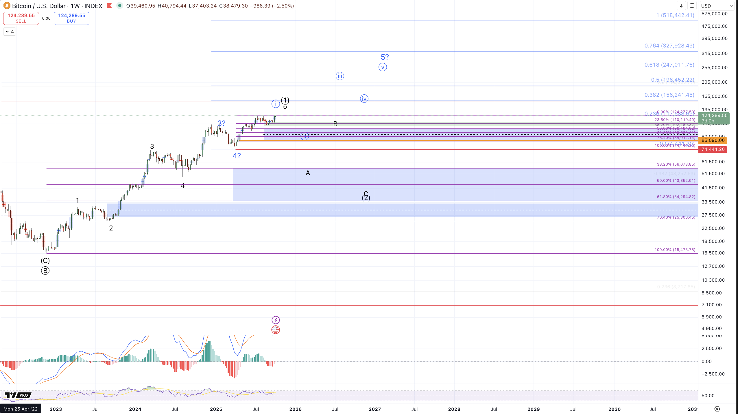Screen dimensions: 738x414
Task: Click the green market status dot
Action: pyautogui.click(x=119, y=6)
